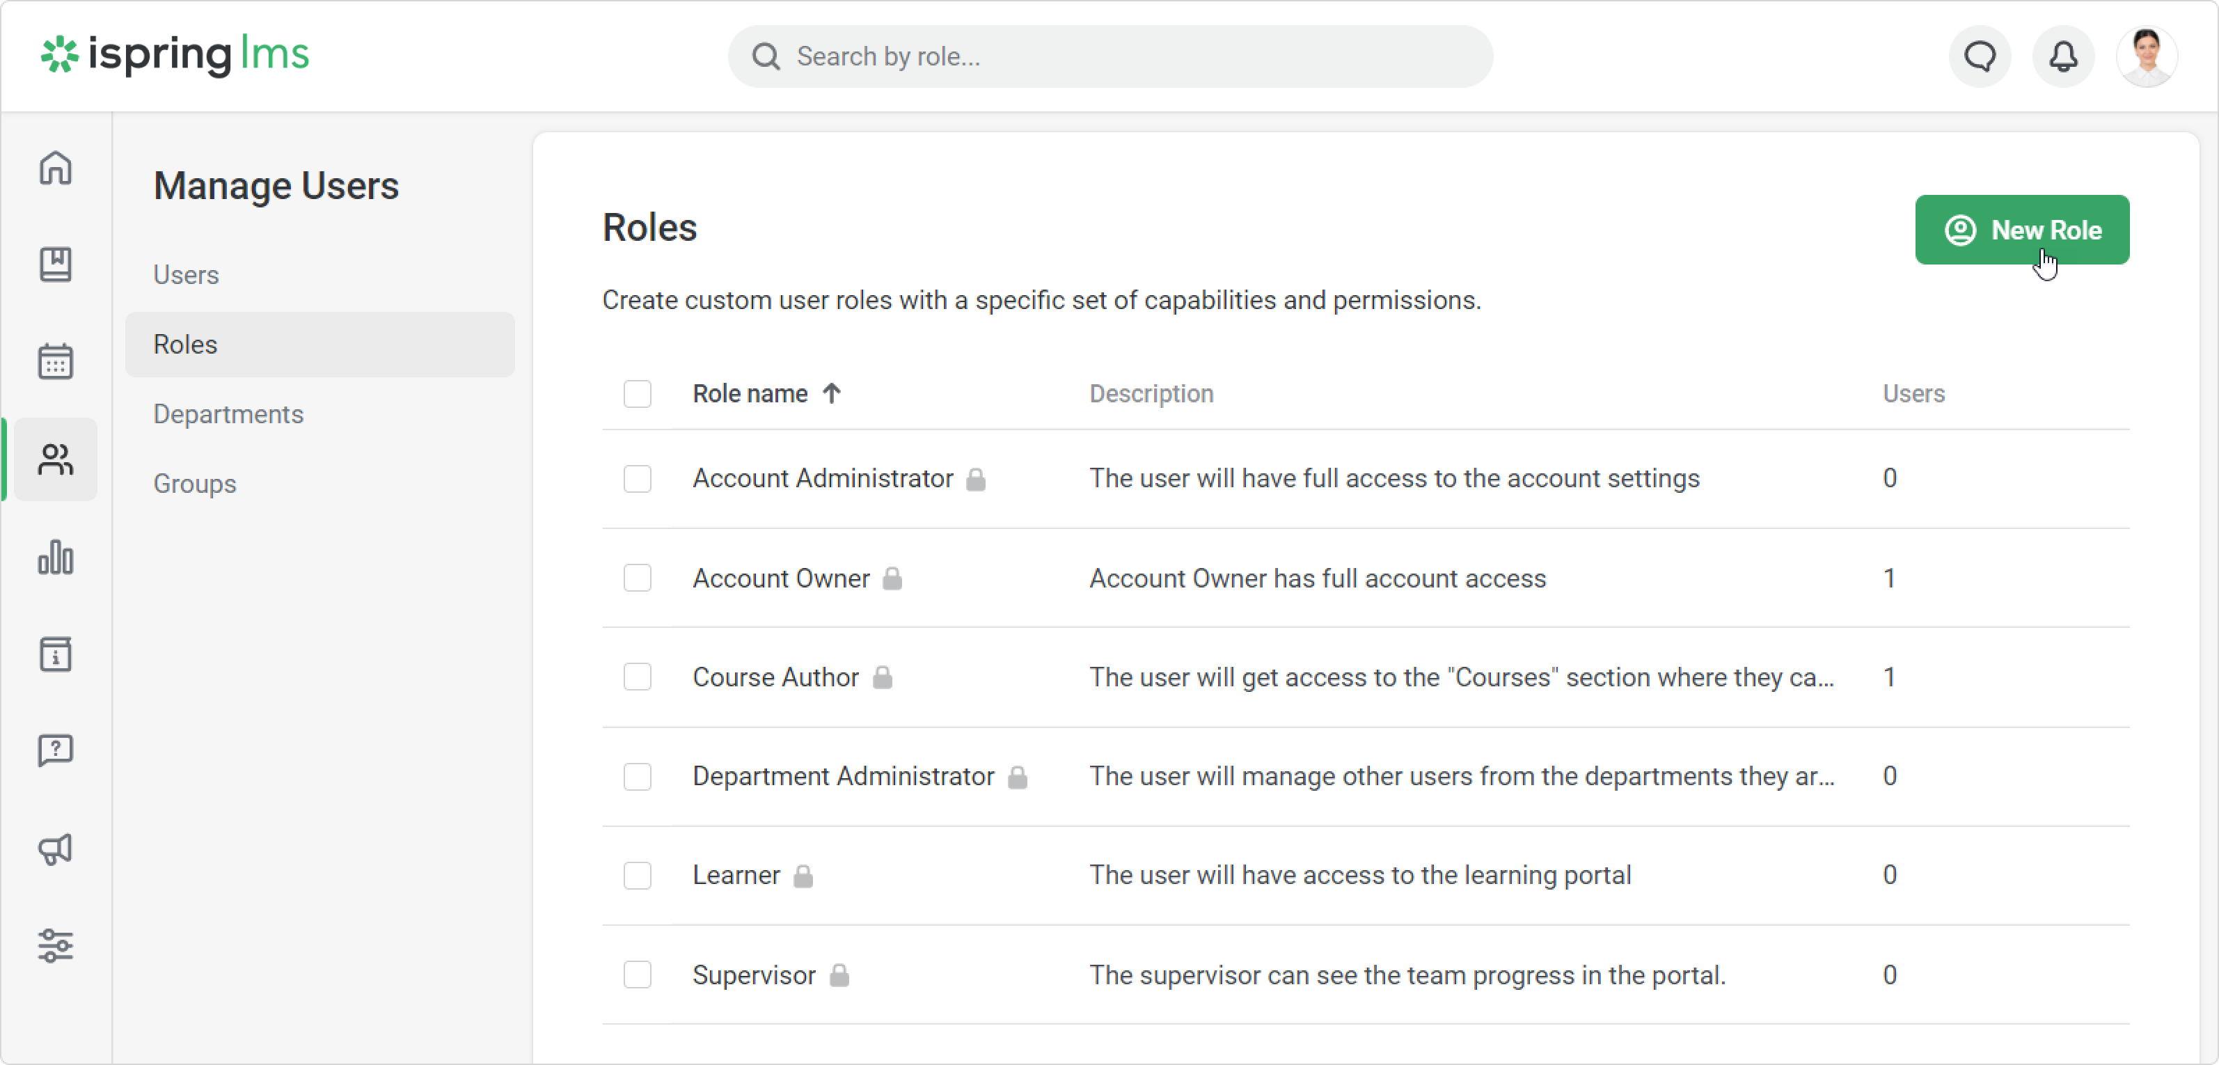Open the knowledge base info icon
The image size is (2219, 1065).
click(55, 654)
